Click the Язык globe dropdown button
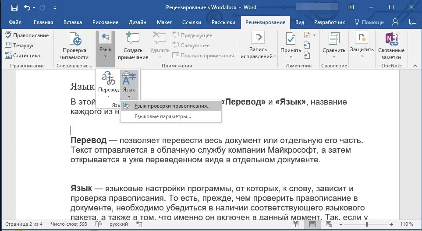The width and height of the screenshot is (422, 231). 129,84
